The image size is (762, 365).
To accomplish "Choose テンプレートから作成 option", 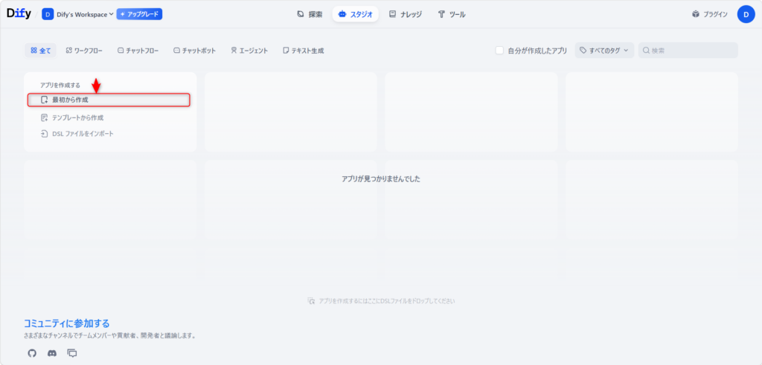I will 77,117.
